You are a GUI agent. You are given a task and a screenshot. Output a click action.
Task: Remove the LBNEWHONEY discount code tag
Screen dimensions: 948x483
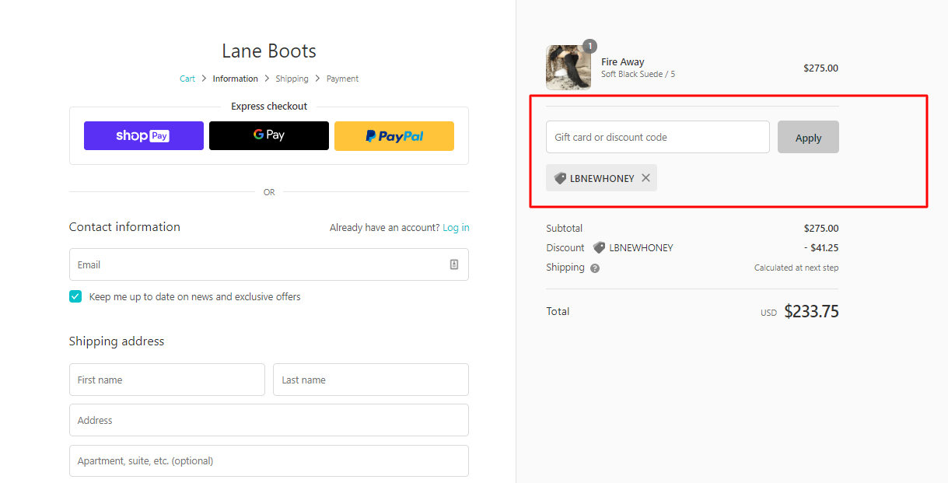pyautogui.click(x=645, y=178)
